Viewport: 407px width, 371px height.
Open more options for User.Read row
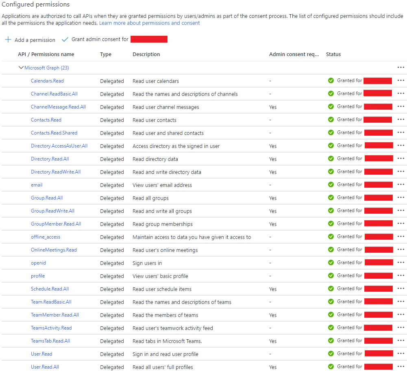[x=400, y=354]
